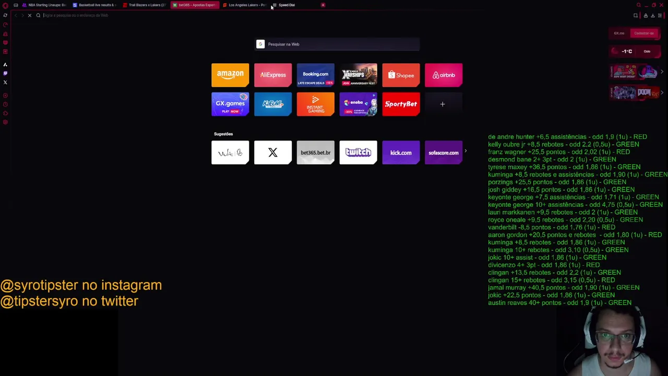The height and width of the screenshot is (376, 668).
Task: Select the bet365 - Apostas Esportivas tab
Action: click(x=194, y=5)
